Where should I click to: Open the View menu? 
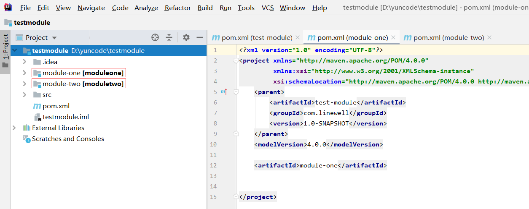63,8
